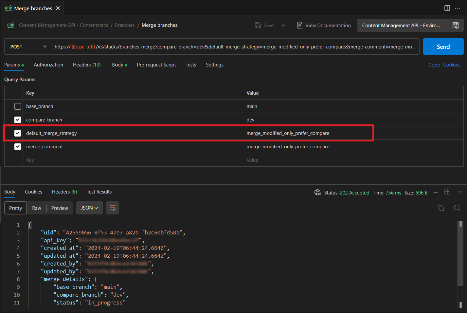Select the Preview response view
The image size is (467, 313).
pos(60,208)
